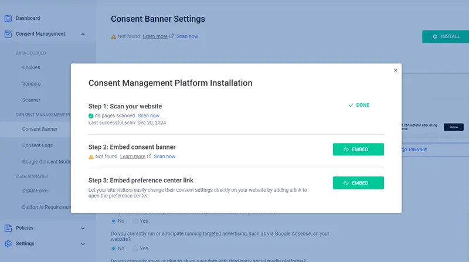Open DSAR Form in sidebar

(x=35, y=191)
